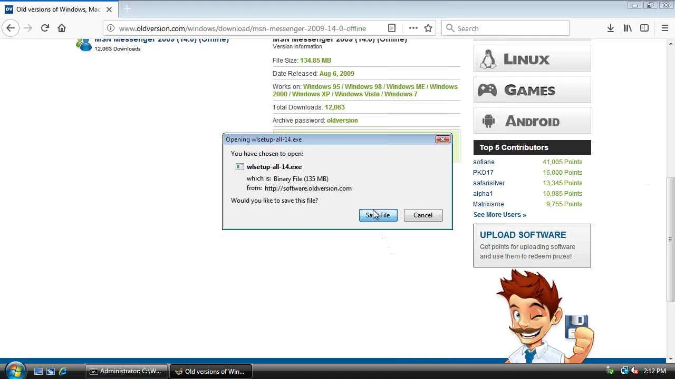The image size is (675, 379).
Task: Open contributor safarisilver's profile
Action: tap(489, 183)
